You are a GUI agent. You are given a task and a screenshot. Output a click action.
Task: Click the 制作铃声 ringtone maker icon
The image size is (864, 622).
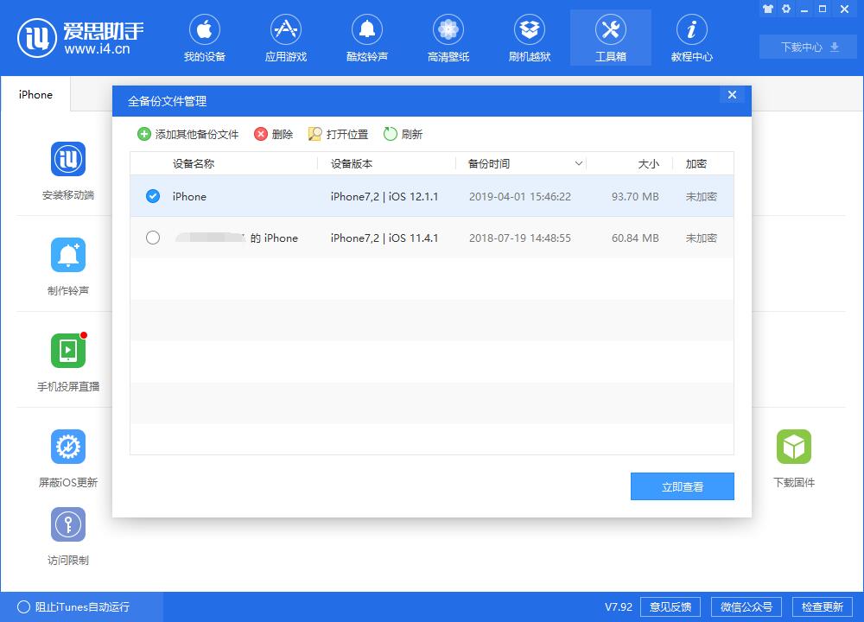click(68, 255)
